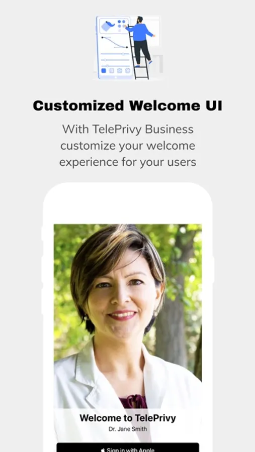Click the second bottom icon in illustrated phone
The height and width of the screenshot is (452, 255).
[x=112, y=71]
